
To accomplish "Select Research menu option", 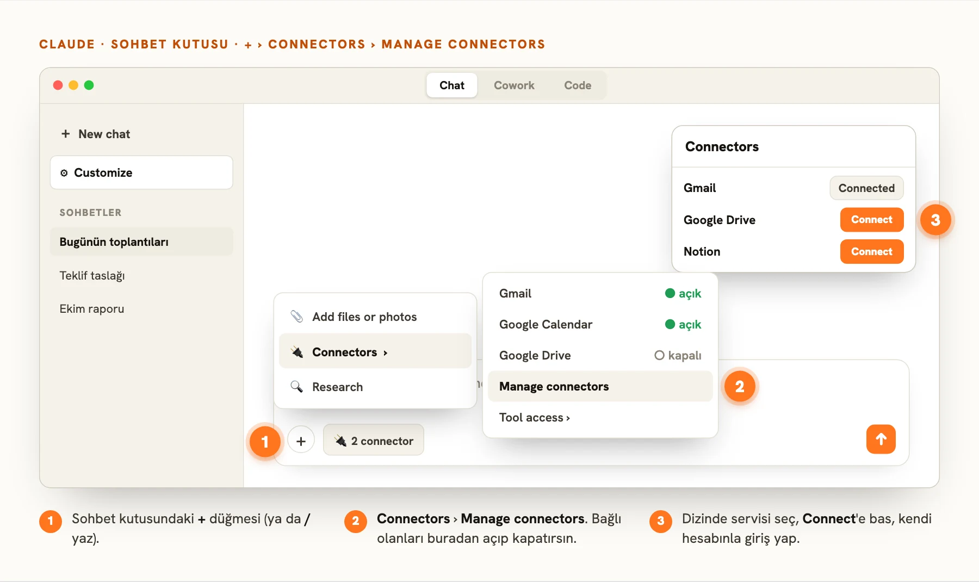I will tap(375, 387).
